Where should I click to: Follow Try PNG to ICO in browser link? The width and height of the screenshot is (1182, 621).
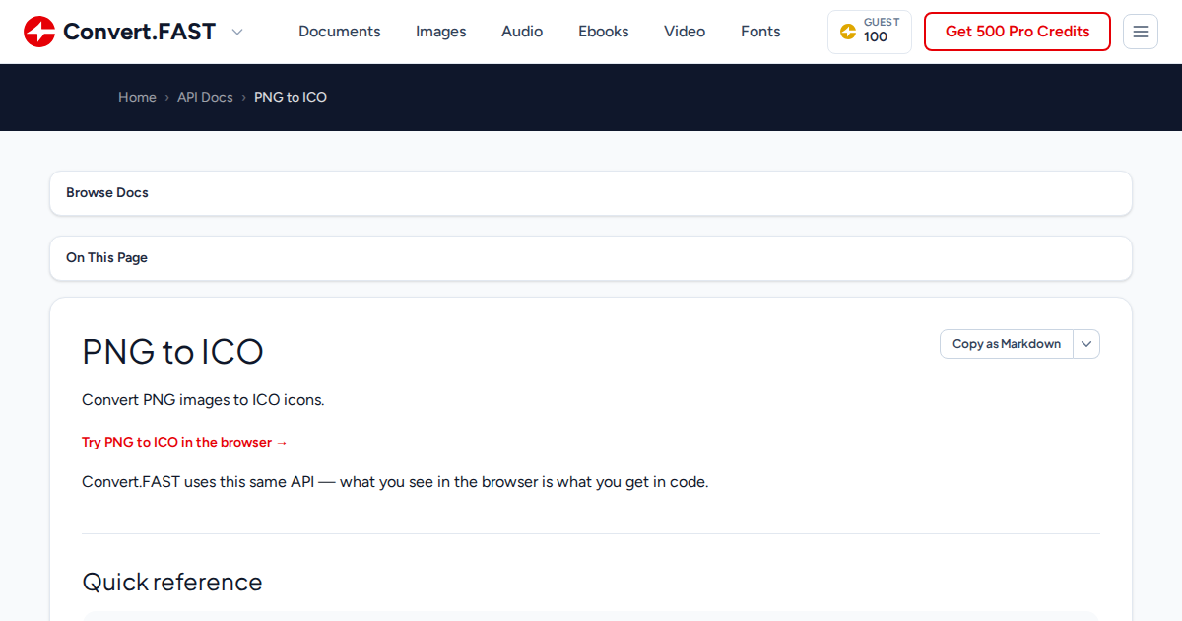point(185,443)
